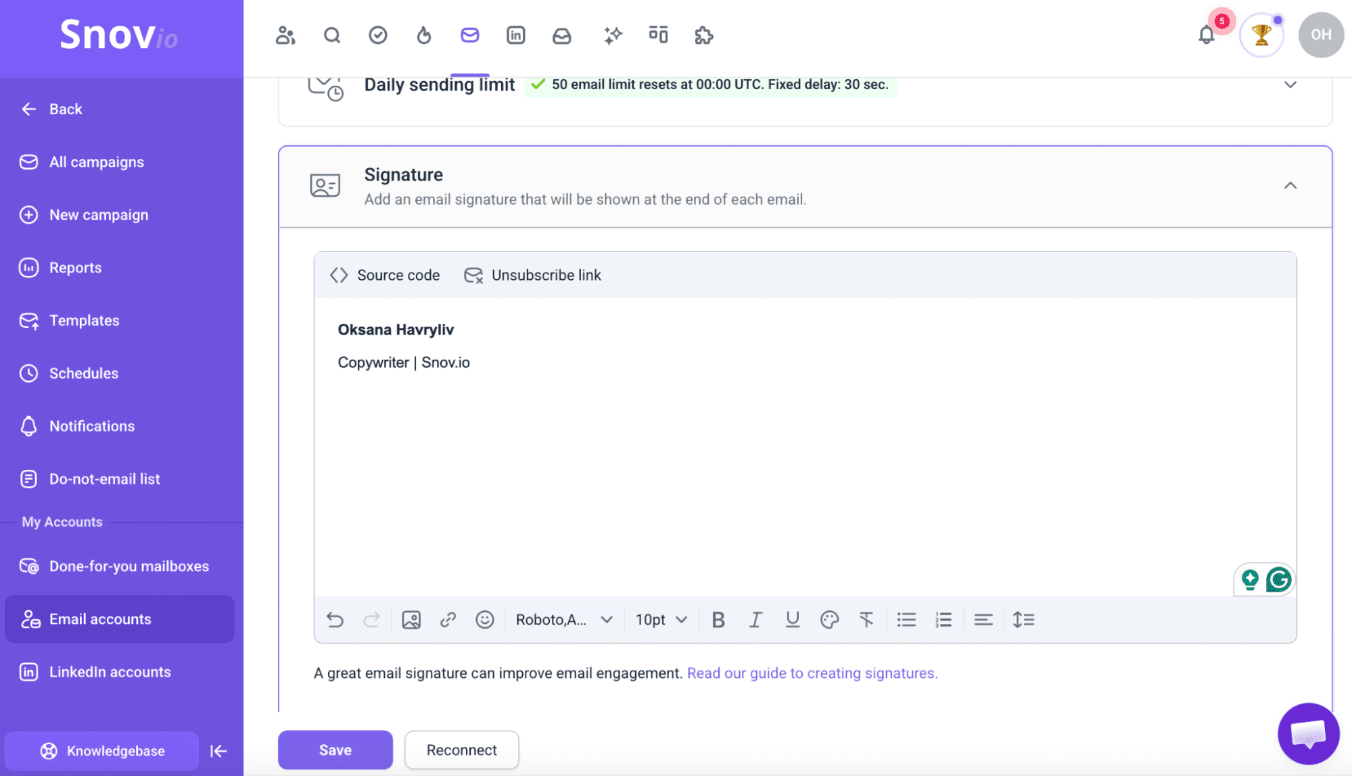Collapse the Signature section

(1290, 185)
